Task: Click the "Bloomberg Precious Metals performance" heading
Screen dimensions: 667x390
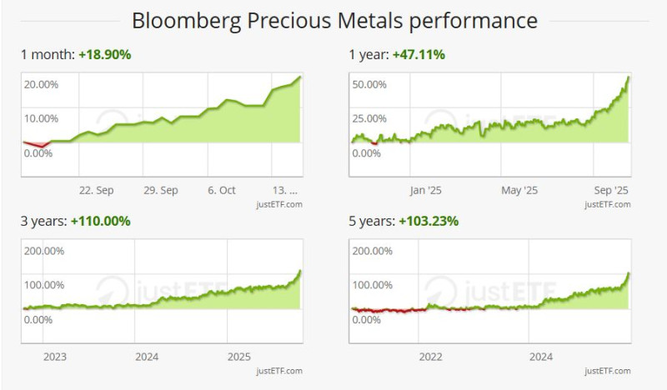Action: (334, 20)
